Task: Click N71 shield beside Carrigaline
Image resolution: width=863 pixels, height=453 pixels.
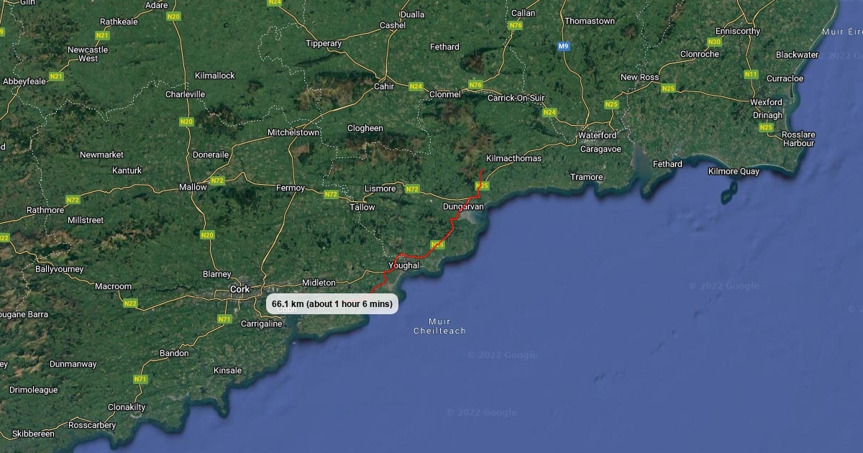Action: pos(225,319)
